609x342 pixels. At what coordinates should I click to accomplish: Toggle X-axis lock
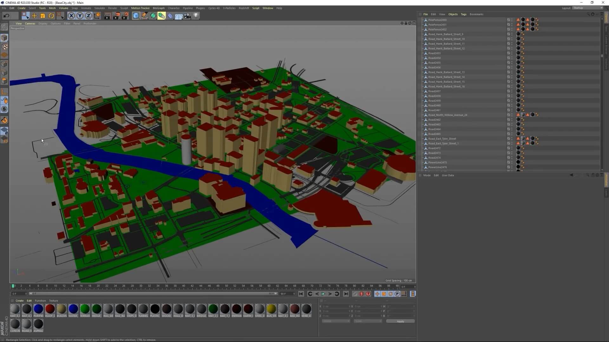(x=71, y=16)
